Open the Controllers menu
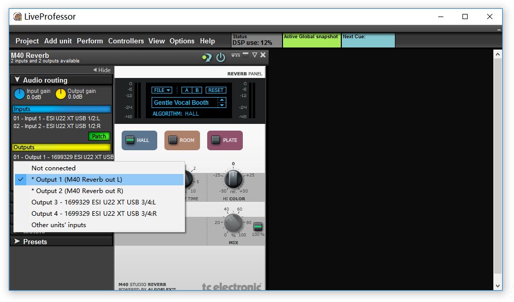Viewport: 514px width, 302px height. 126,41
